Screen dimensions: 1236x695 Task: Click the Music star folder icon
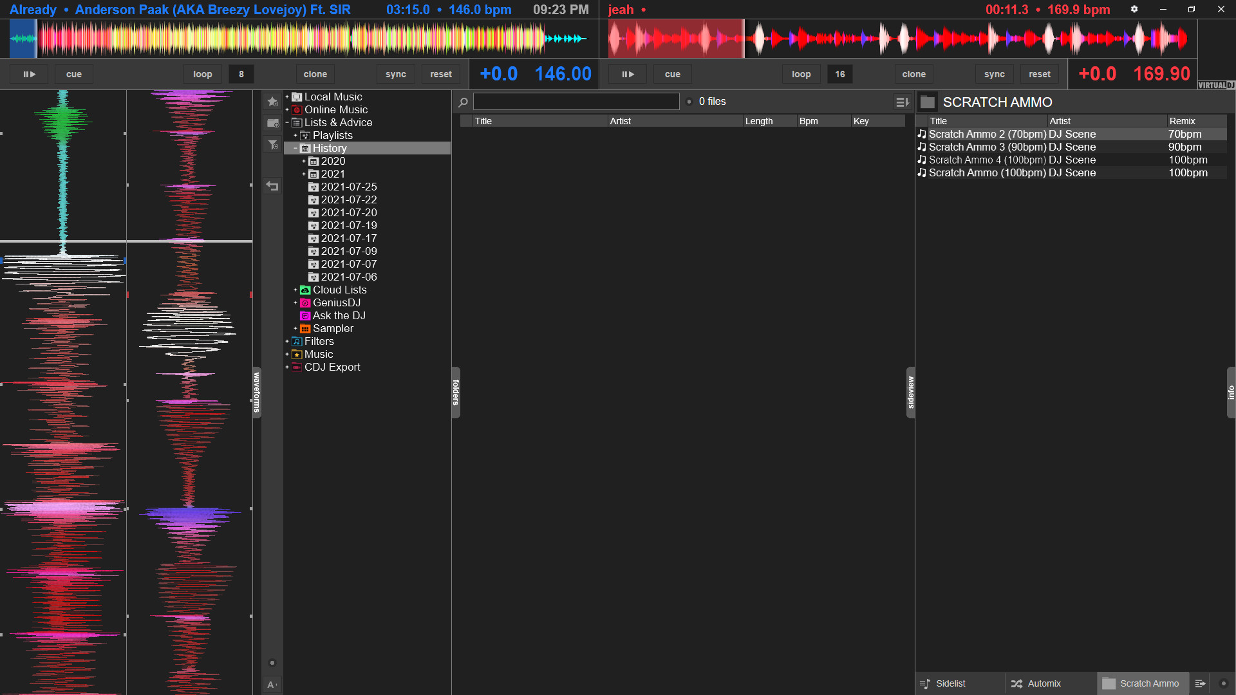pos(297,355)
